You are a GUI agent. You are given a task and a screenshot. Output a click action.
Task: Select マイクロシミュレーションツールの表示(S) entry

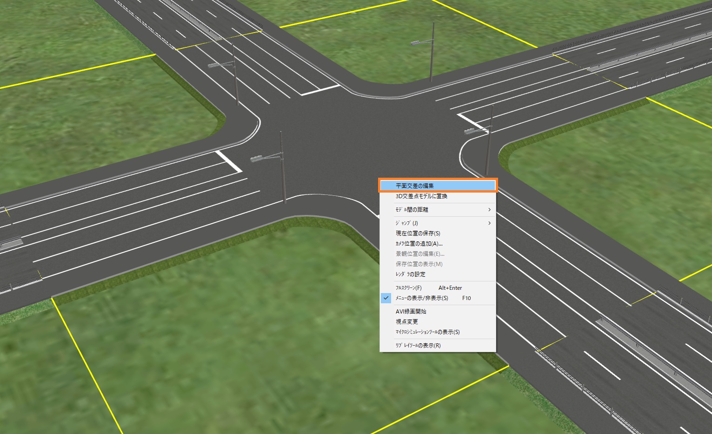pos(438,332)
